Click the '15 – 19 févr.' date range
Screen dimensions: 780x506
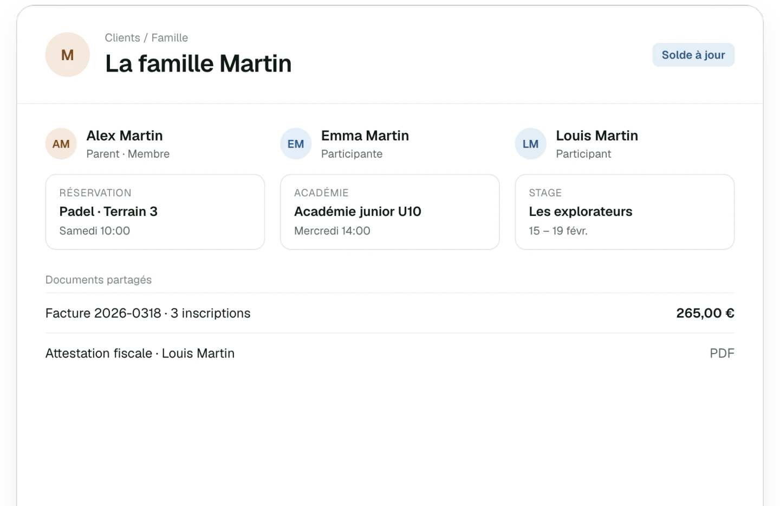pyautogui.click(x=558, y=231)
